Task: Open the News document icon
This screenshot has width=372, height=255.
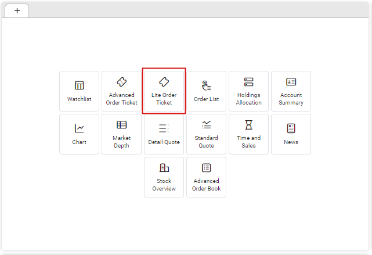Action: (291, 128)
